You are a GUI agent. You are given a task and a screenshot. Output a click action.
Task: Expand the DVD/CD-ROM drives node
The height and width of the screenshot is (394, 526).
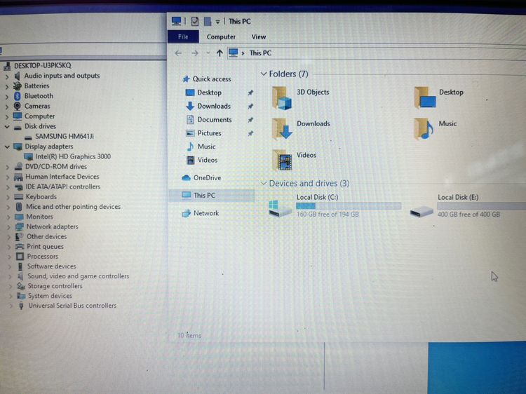8,167
